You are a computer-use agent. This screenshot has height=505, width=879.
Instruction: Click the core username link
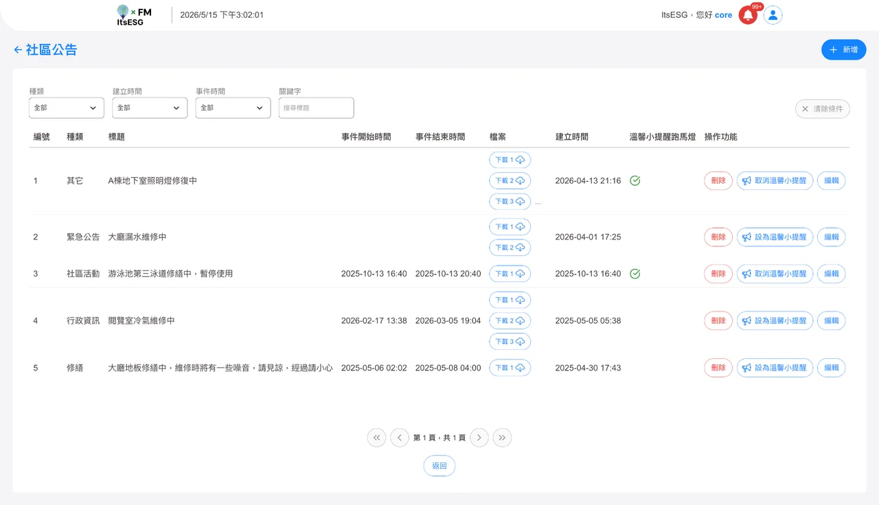[x=724, y=15]
